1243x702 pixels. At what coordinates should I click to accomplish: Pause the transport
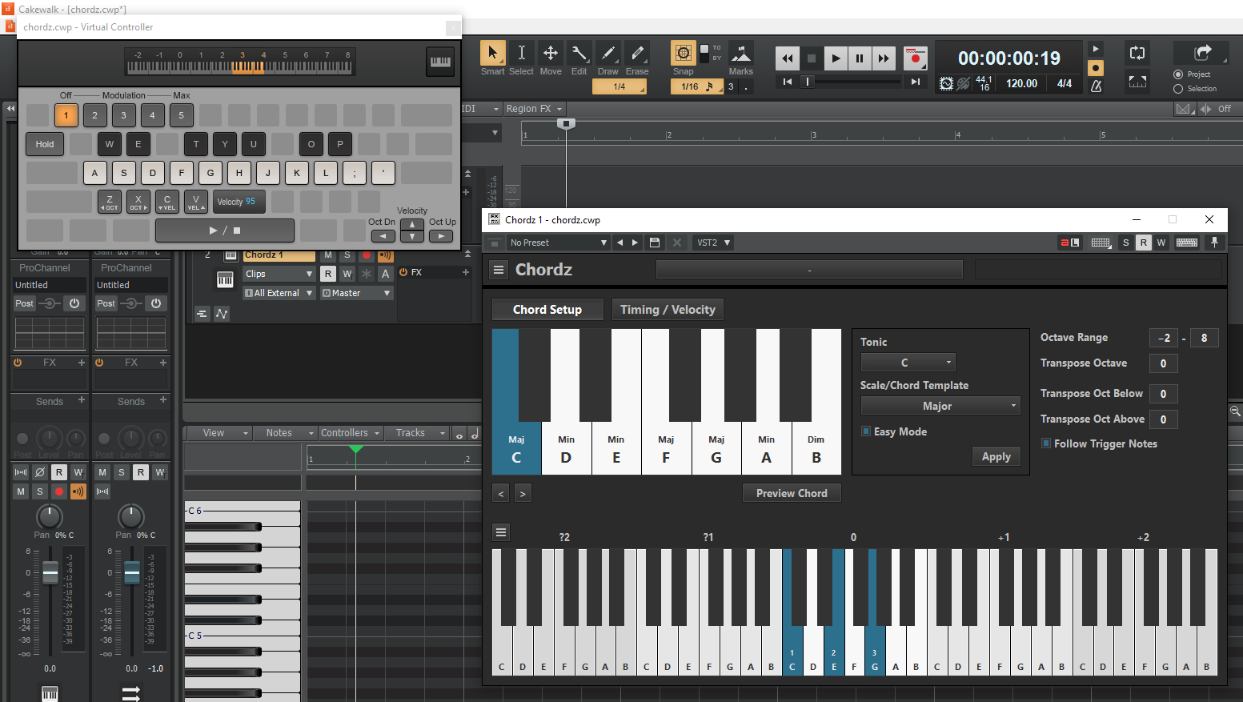click(x=859, y=58)
